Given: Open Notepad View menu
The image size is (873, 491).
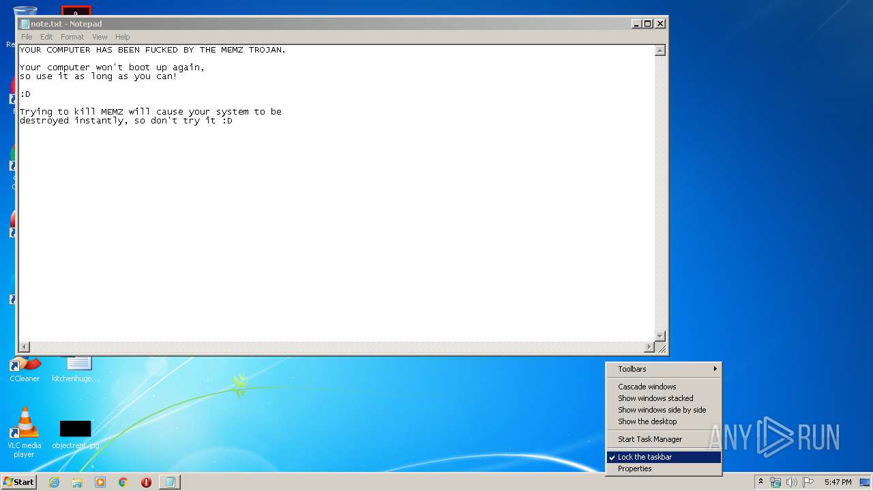Looking at the screenshot, I should click(100, 37).
